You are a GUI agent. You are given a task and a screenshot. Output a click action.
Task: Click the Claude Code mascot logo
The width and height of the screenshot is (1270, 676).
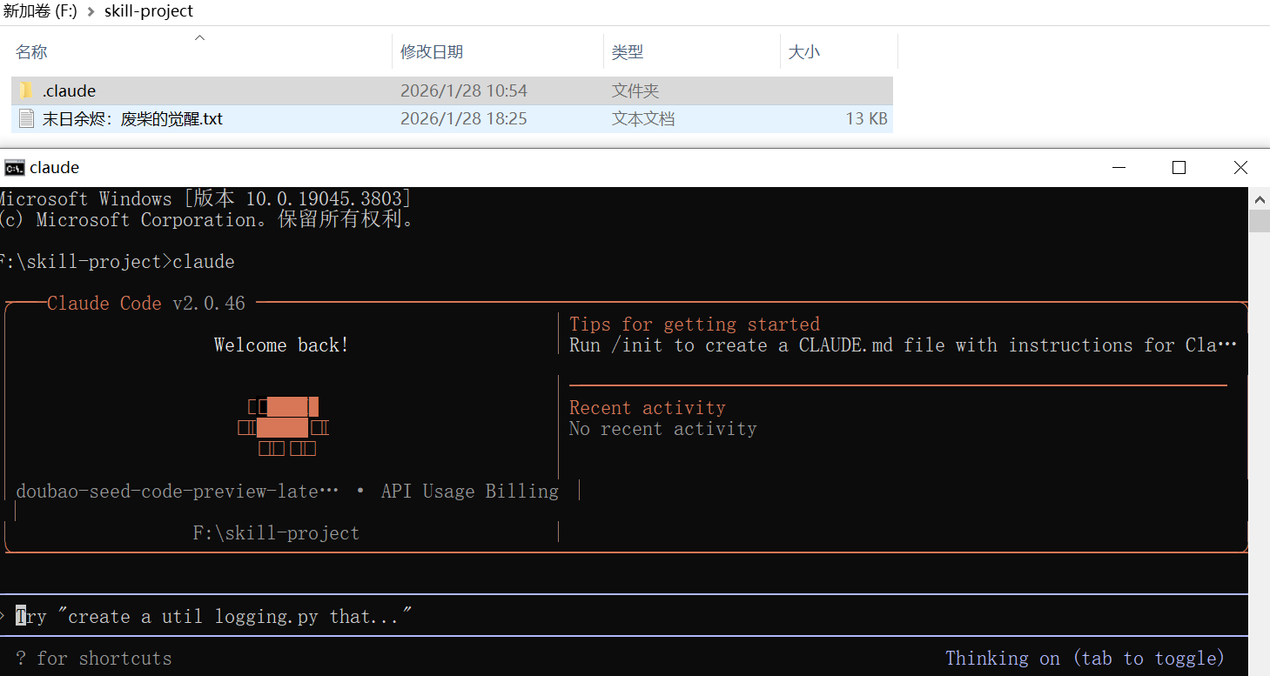click(283, 427)
